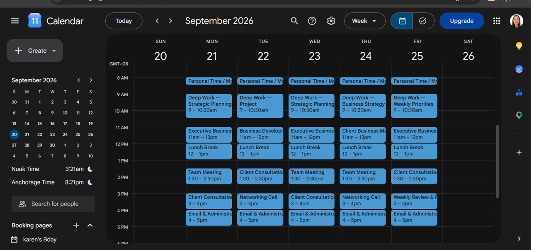Click the Upgrade button
534x250 pixels.
pos(461,21)
